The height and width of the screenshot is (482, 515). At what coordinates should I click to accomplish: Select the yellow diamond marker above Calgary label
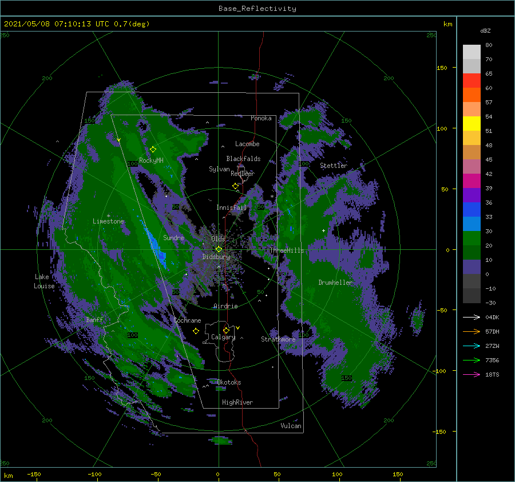click(x=226, y=330)
